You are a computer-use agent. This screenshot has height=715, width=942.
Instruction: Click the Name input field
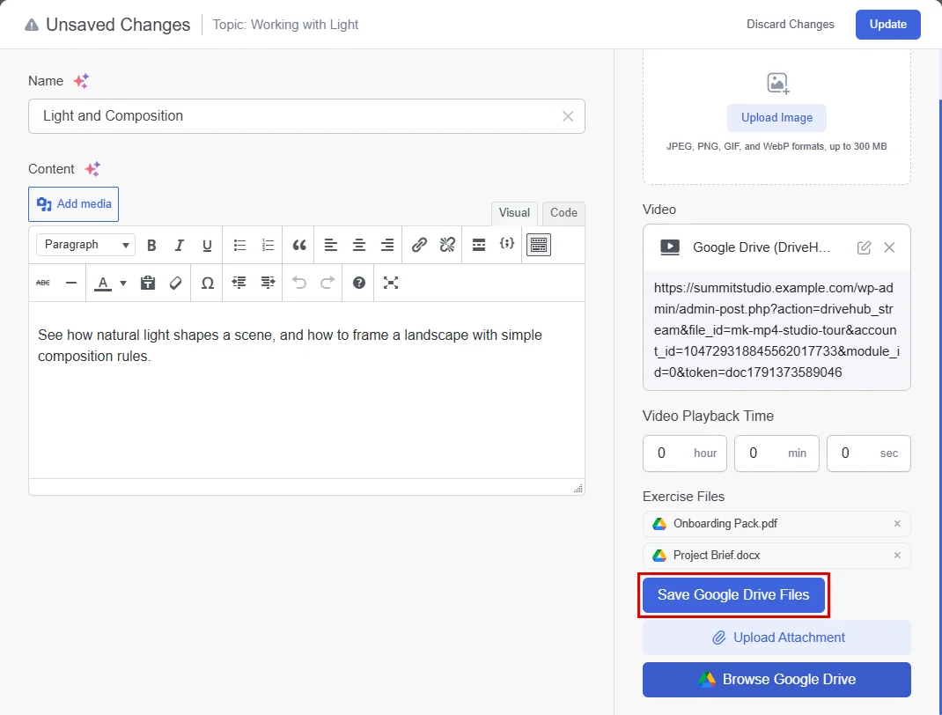306,116
